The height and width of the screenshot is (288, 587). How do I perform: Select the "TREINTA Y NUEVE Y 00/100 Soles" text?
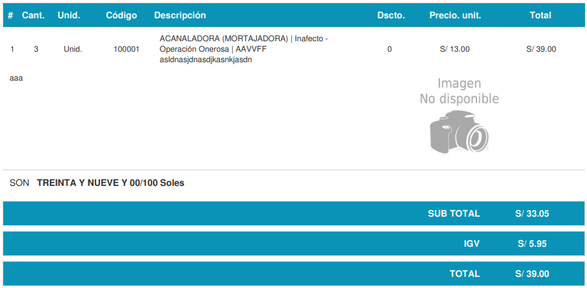(x=111, y=183)
